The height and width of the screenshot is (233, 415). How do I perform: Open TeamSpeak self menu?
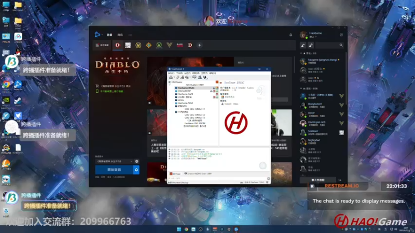(x=187, y=73)
